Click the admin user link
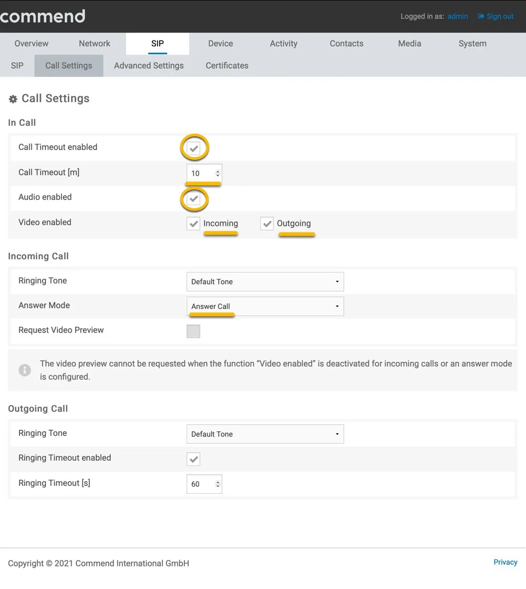This screenshot has height=589, width=526. click(458, 16)
